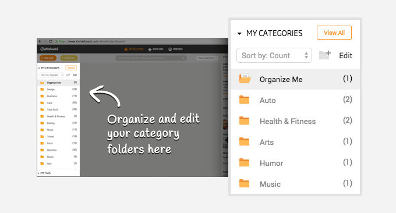This screenshot has width=396, height=213.
Task: Click the green padlock icon in the address bar
Action: point(56,41)
